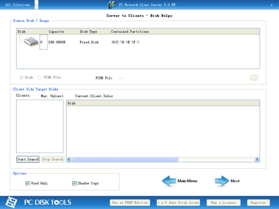This screenshot has width=279, height=209.
Task: Click inside the Clients list box
Action: tap(40, 126)
